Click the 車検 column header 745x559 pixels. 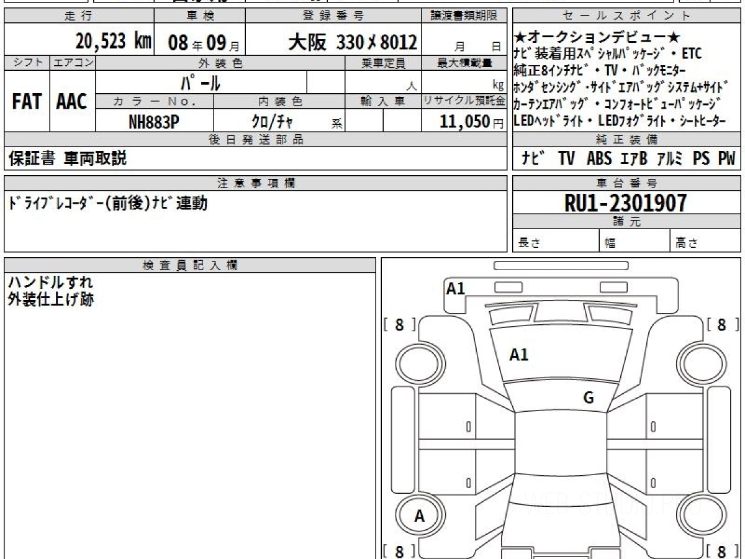(201, 16)
